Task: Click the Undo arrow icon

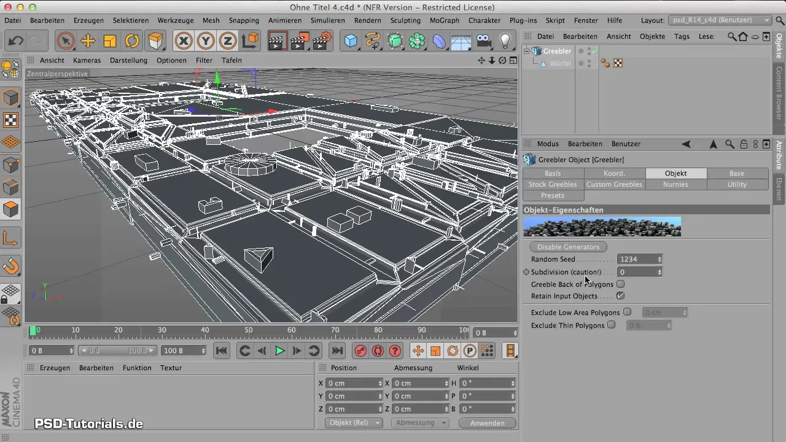Action: pyautogui.click(x=16, y=41)
